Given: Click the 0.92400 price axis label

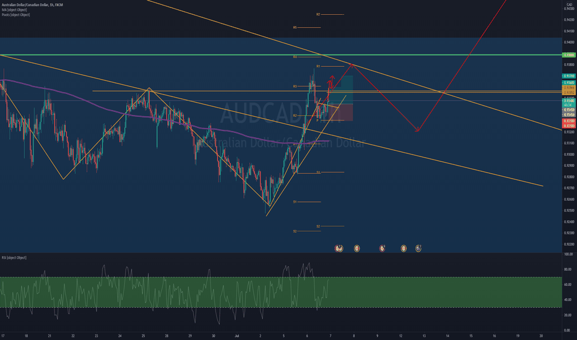Looking at the screenshot, I should 569,222.
